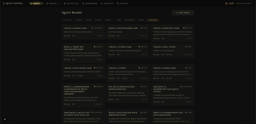Open the Create a Tetrix quest card
The image size is (256, 124).
pyautogui.click(x=128, y=73)
